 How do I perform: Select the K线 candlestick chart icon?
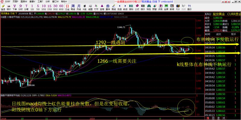[x=85, y=7]
